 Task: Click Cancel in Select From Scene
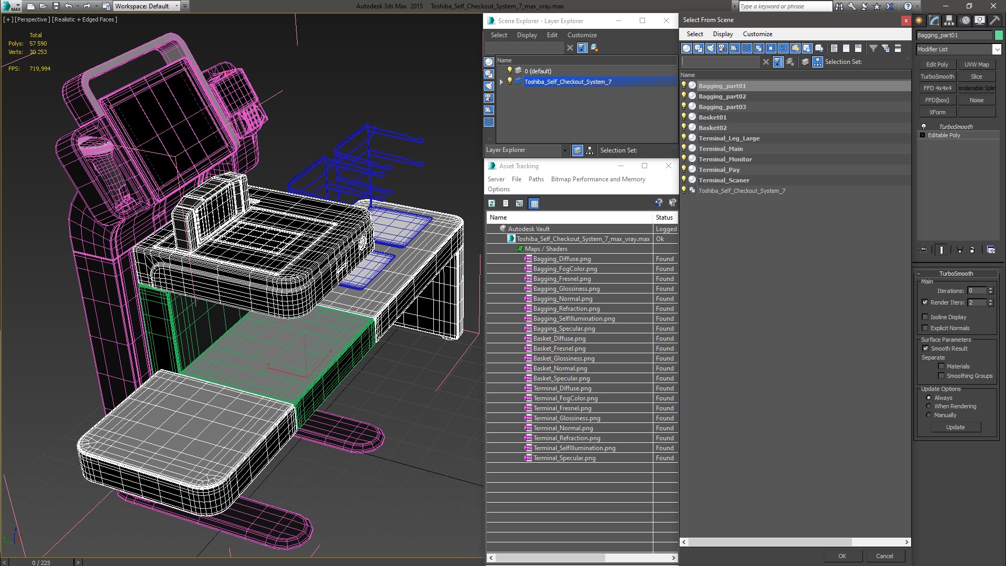[884, 556]
